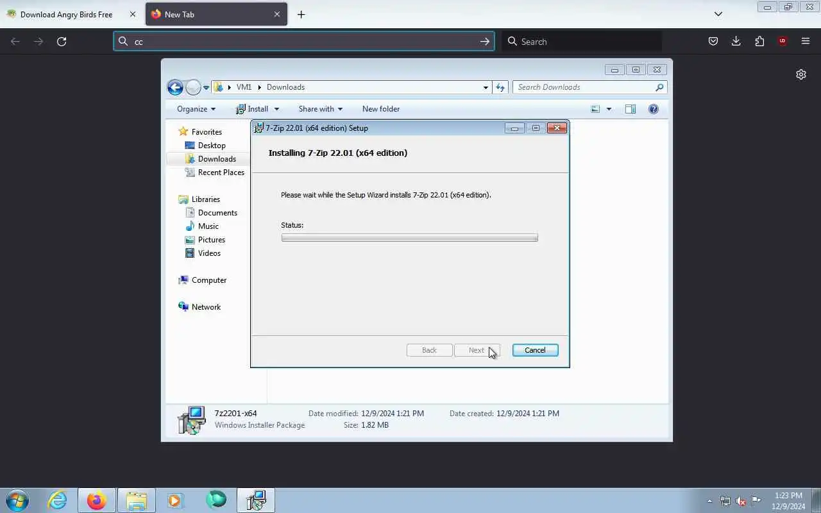821x513 pixels.
Task: Select Computer in the navigation pane
Action: click(209, 280)
